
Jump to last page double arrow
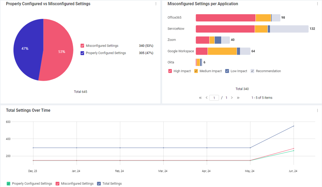click(238, 98)
